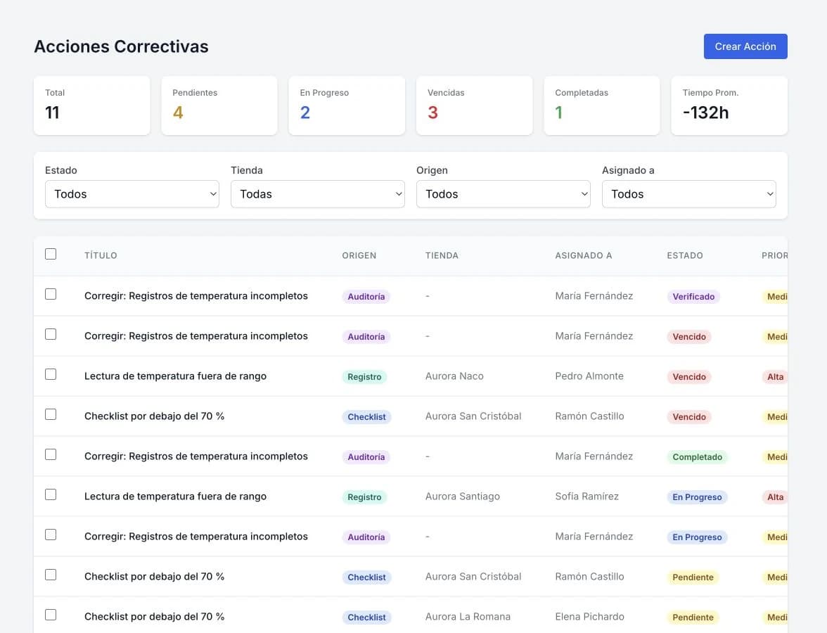Click En Progreso badge in Sofía Ramírez's row
This screenshot has height=633, width=827.
(x=697, y=497)
